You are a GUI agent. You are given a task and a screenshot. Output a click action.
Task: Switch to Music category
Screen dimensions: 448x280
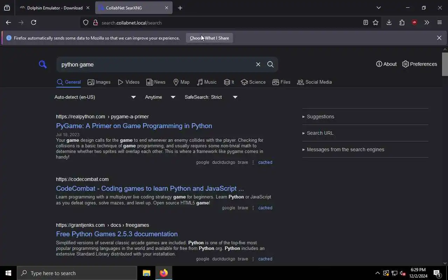coord(207,82)
